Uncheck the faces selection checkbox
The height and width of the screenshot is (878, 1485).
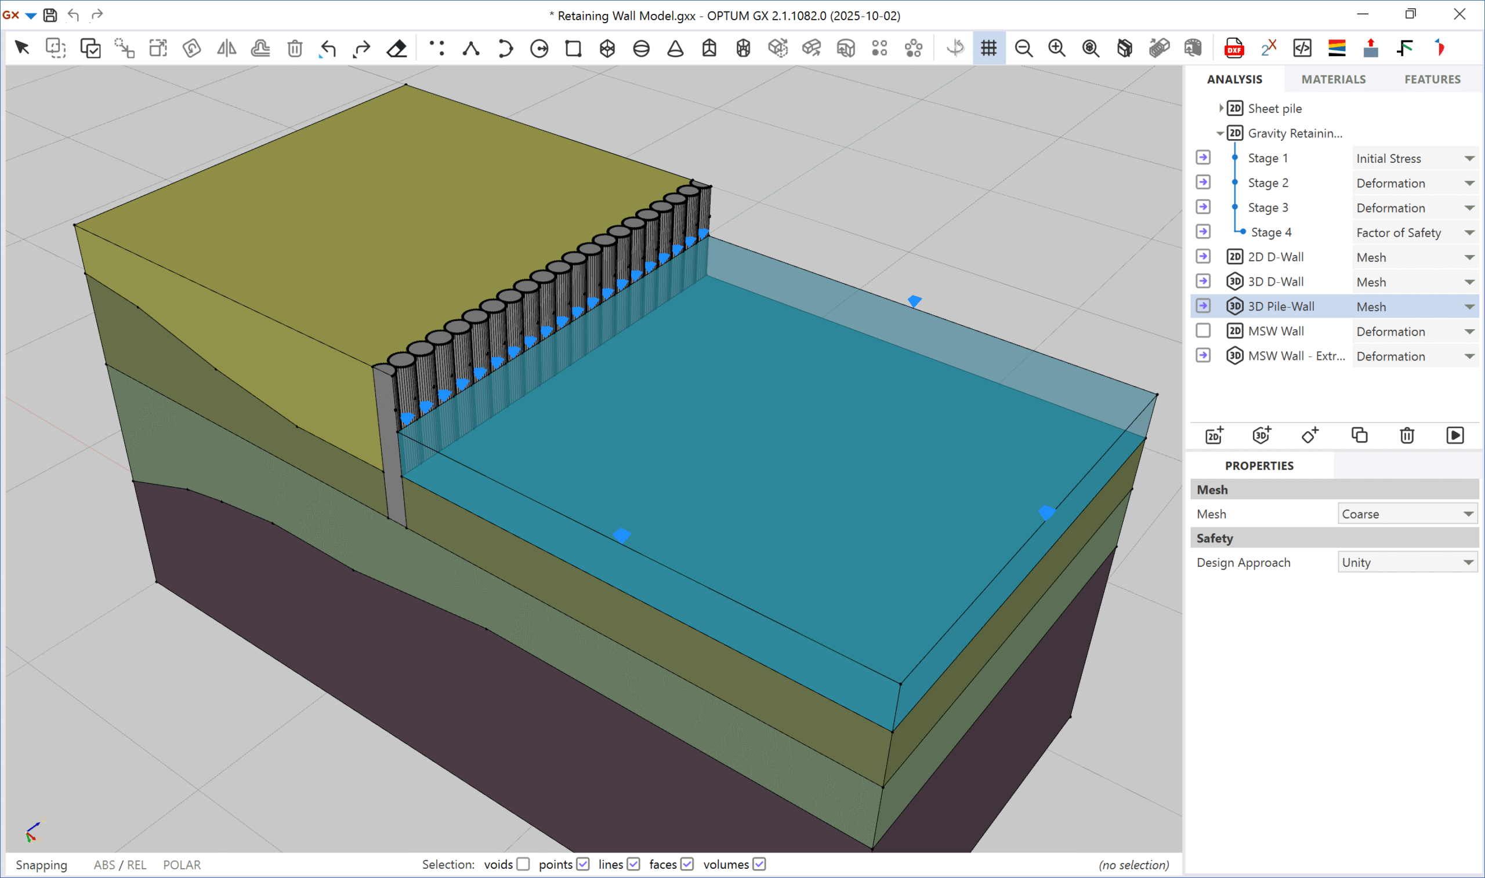point(687,865)
